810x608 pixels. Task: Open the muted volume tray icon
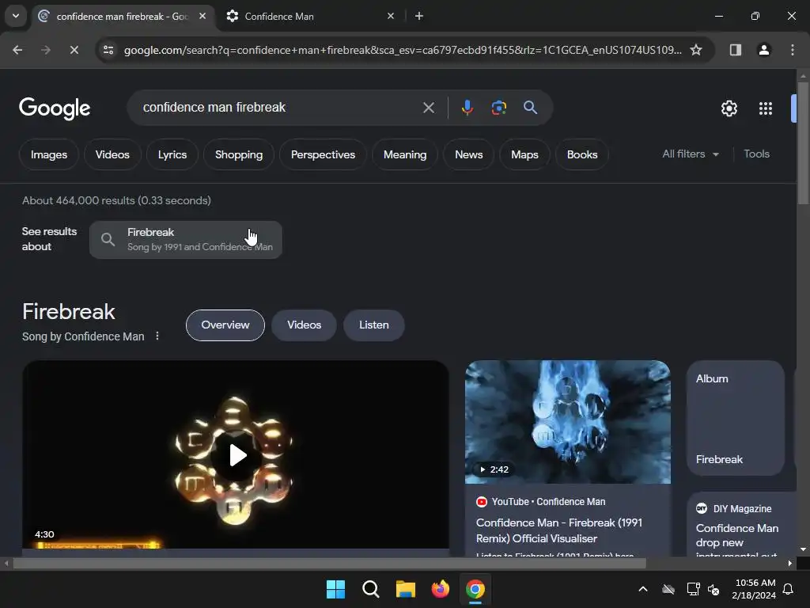click(x=713, y=589)
